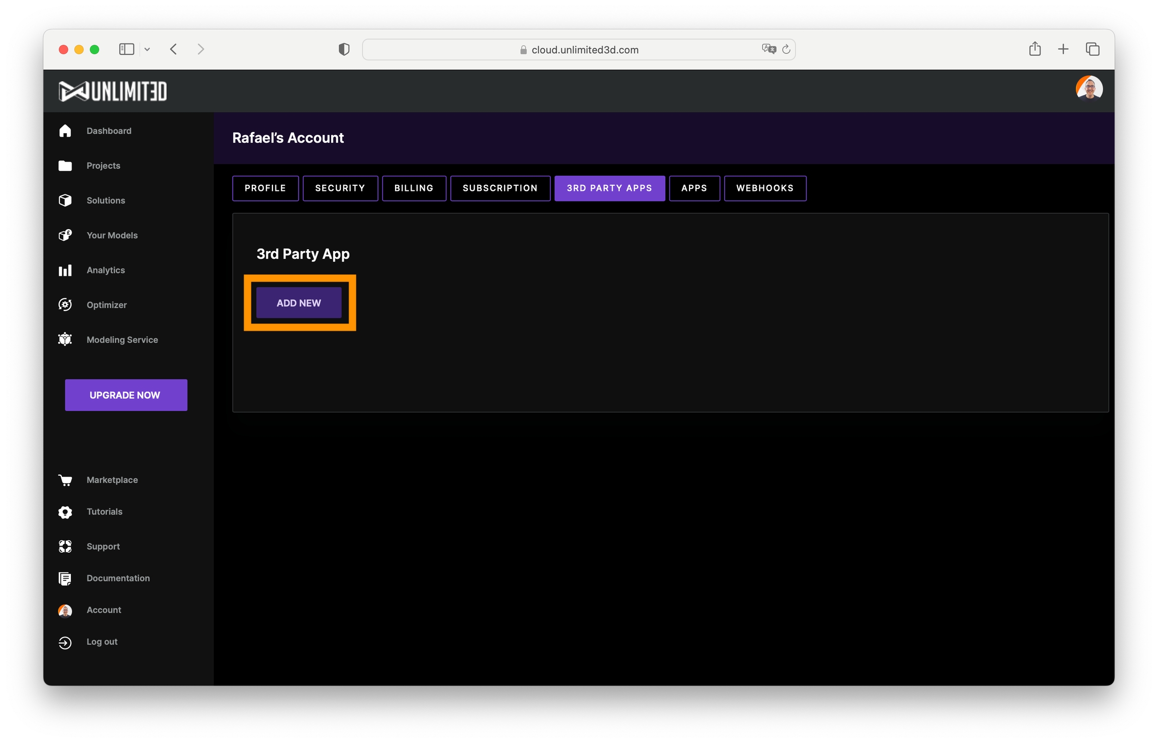The width and height of the screenshot is (1158, 743).
Task: Click the Optimizer gear icon
Action: point(65,305)
